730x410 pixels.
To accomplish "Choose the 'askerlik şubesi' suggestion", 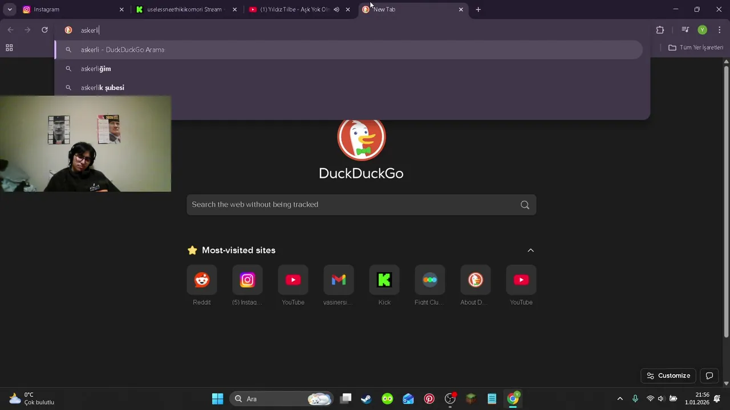I will [349, 88].
